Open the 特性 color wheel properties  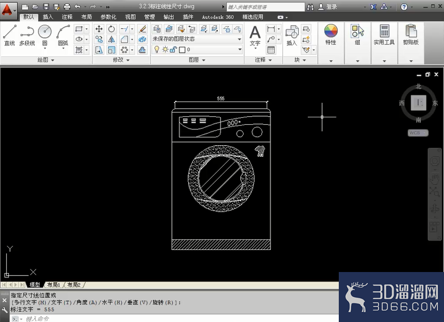point(331,35)
